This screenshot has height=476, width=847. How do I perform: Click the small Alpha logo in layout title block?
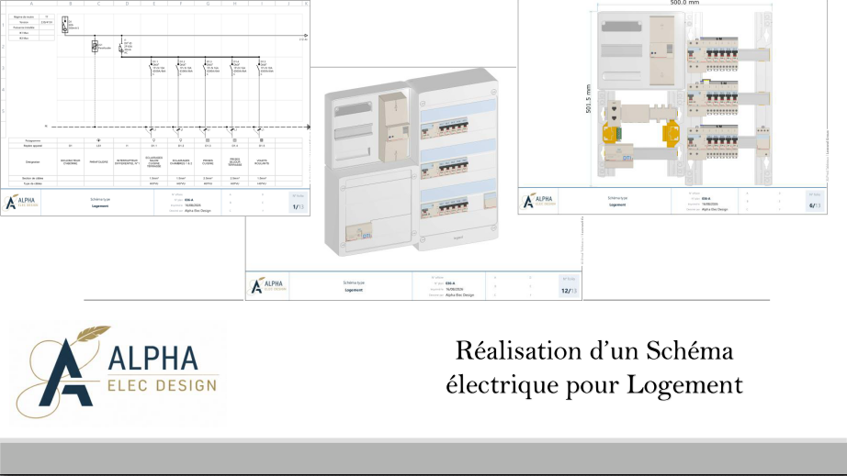click(x=537, y=201)
